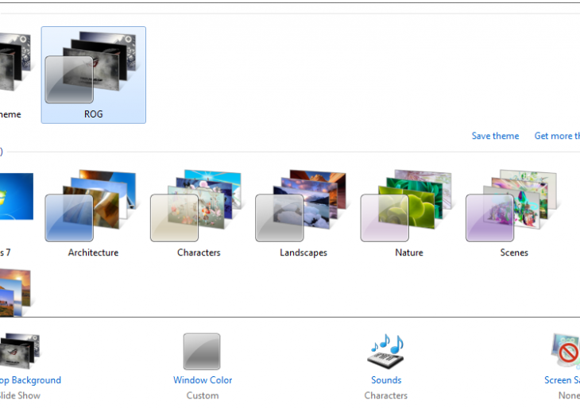Open the Desktop Background slide show icon
This screenshot has width=580, height=408.
tap(19, 351)
